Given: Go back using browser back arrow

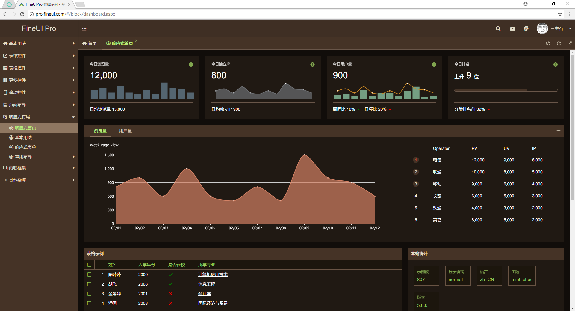Looking at the screenshot, I should (5, 14).
